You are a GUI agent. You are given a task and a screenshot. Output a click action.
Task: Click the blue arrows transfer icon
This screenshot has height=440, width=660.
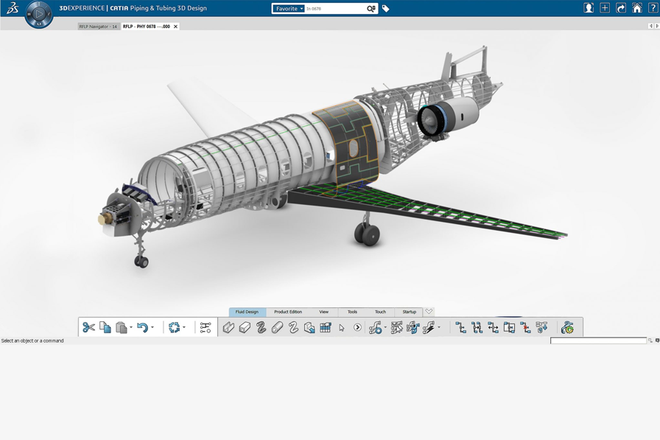[x=413, y=327]
